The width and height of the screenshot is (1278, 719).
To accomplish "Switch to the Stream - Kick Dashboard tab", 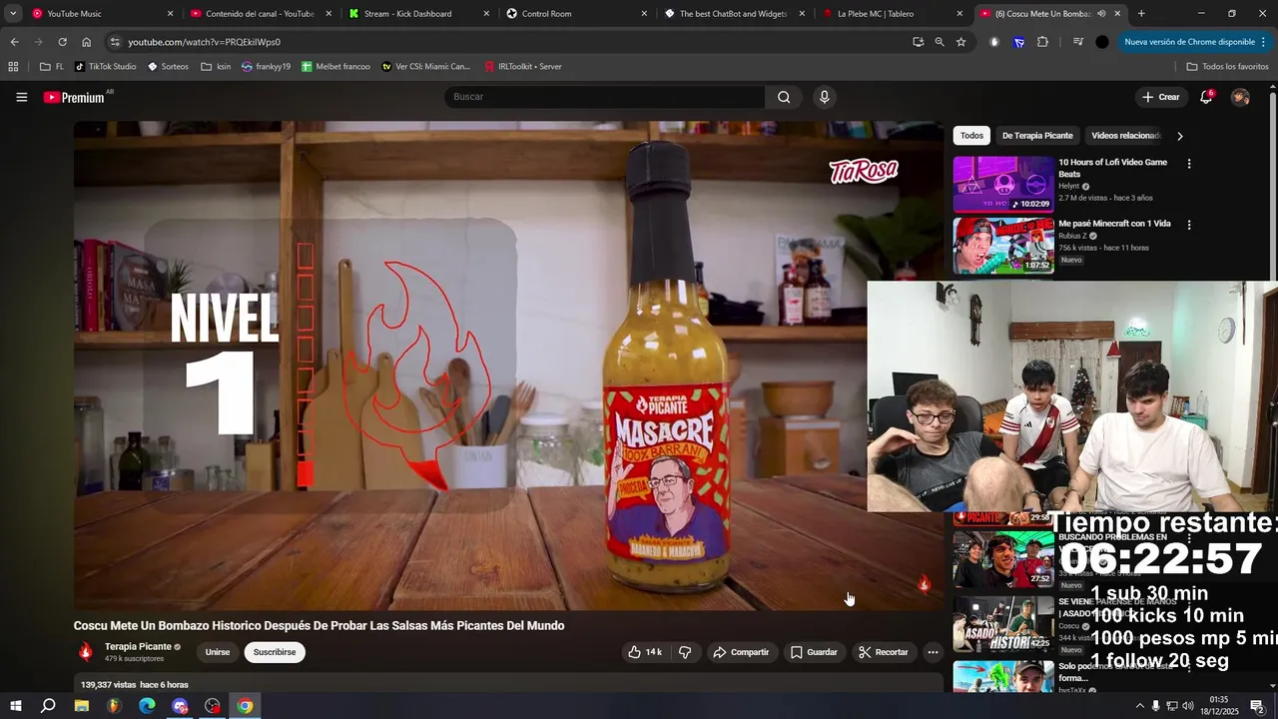I will click(x=419, y=14).
